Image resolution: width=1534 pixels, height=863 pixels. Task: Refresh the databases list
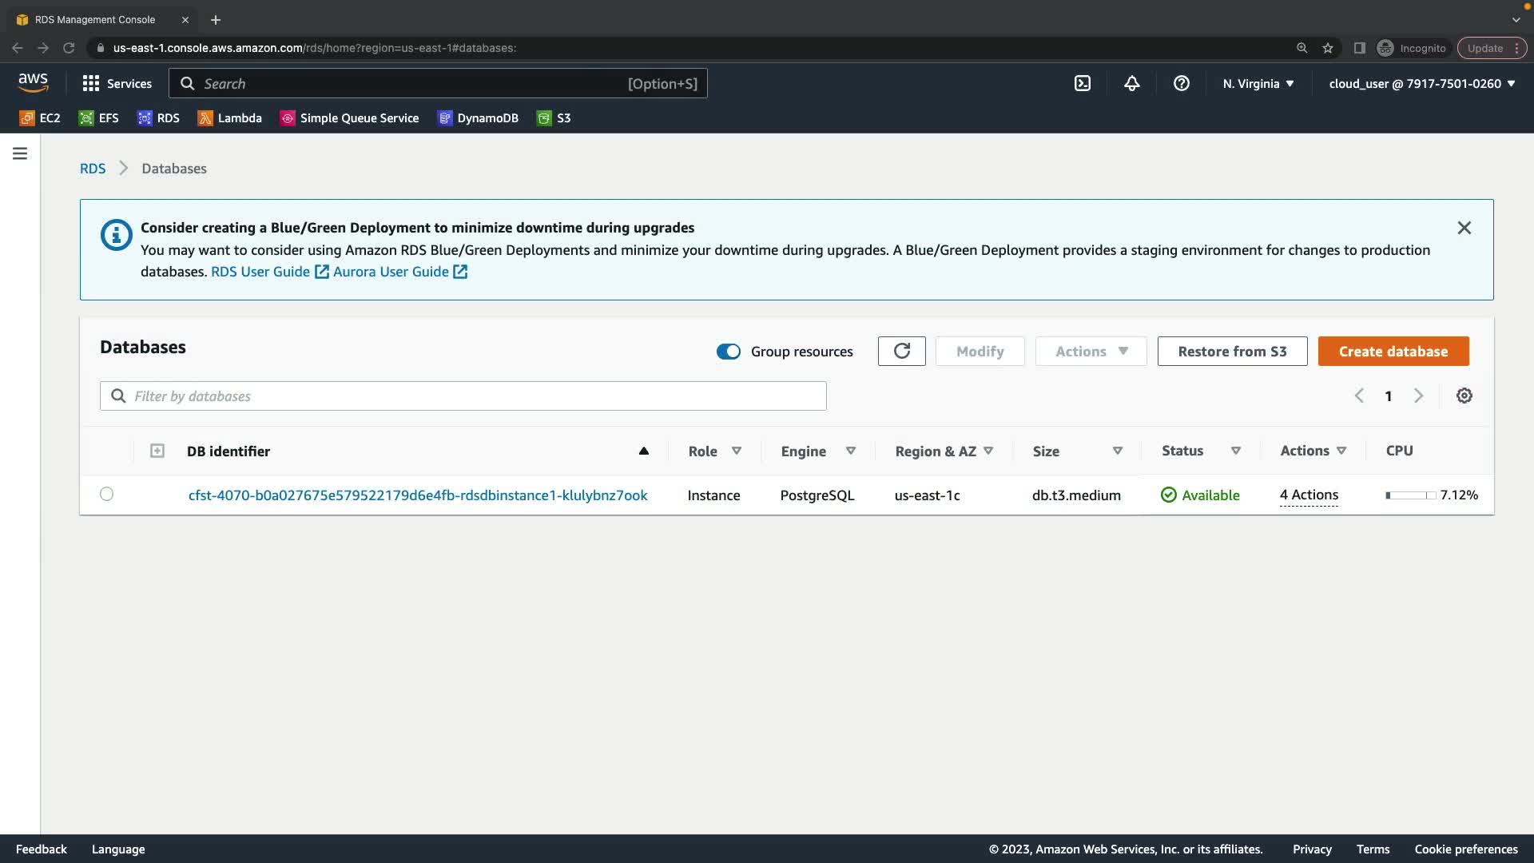coord(901,351)
